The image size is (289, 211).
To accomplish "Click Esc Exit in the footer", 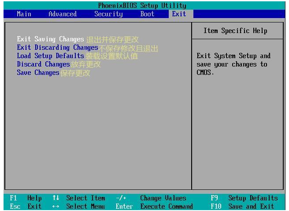I will (26, 207).
